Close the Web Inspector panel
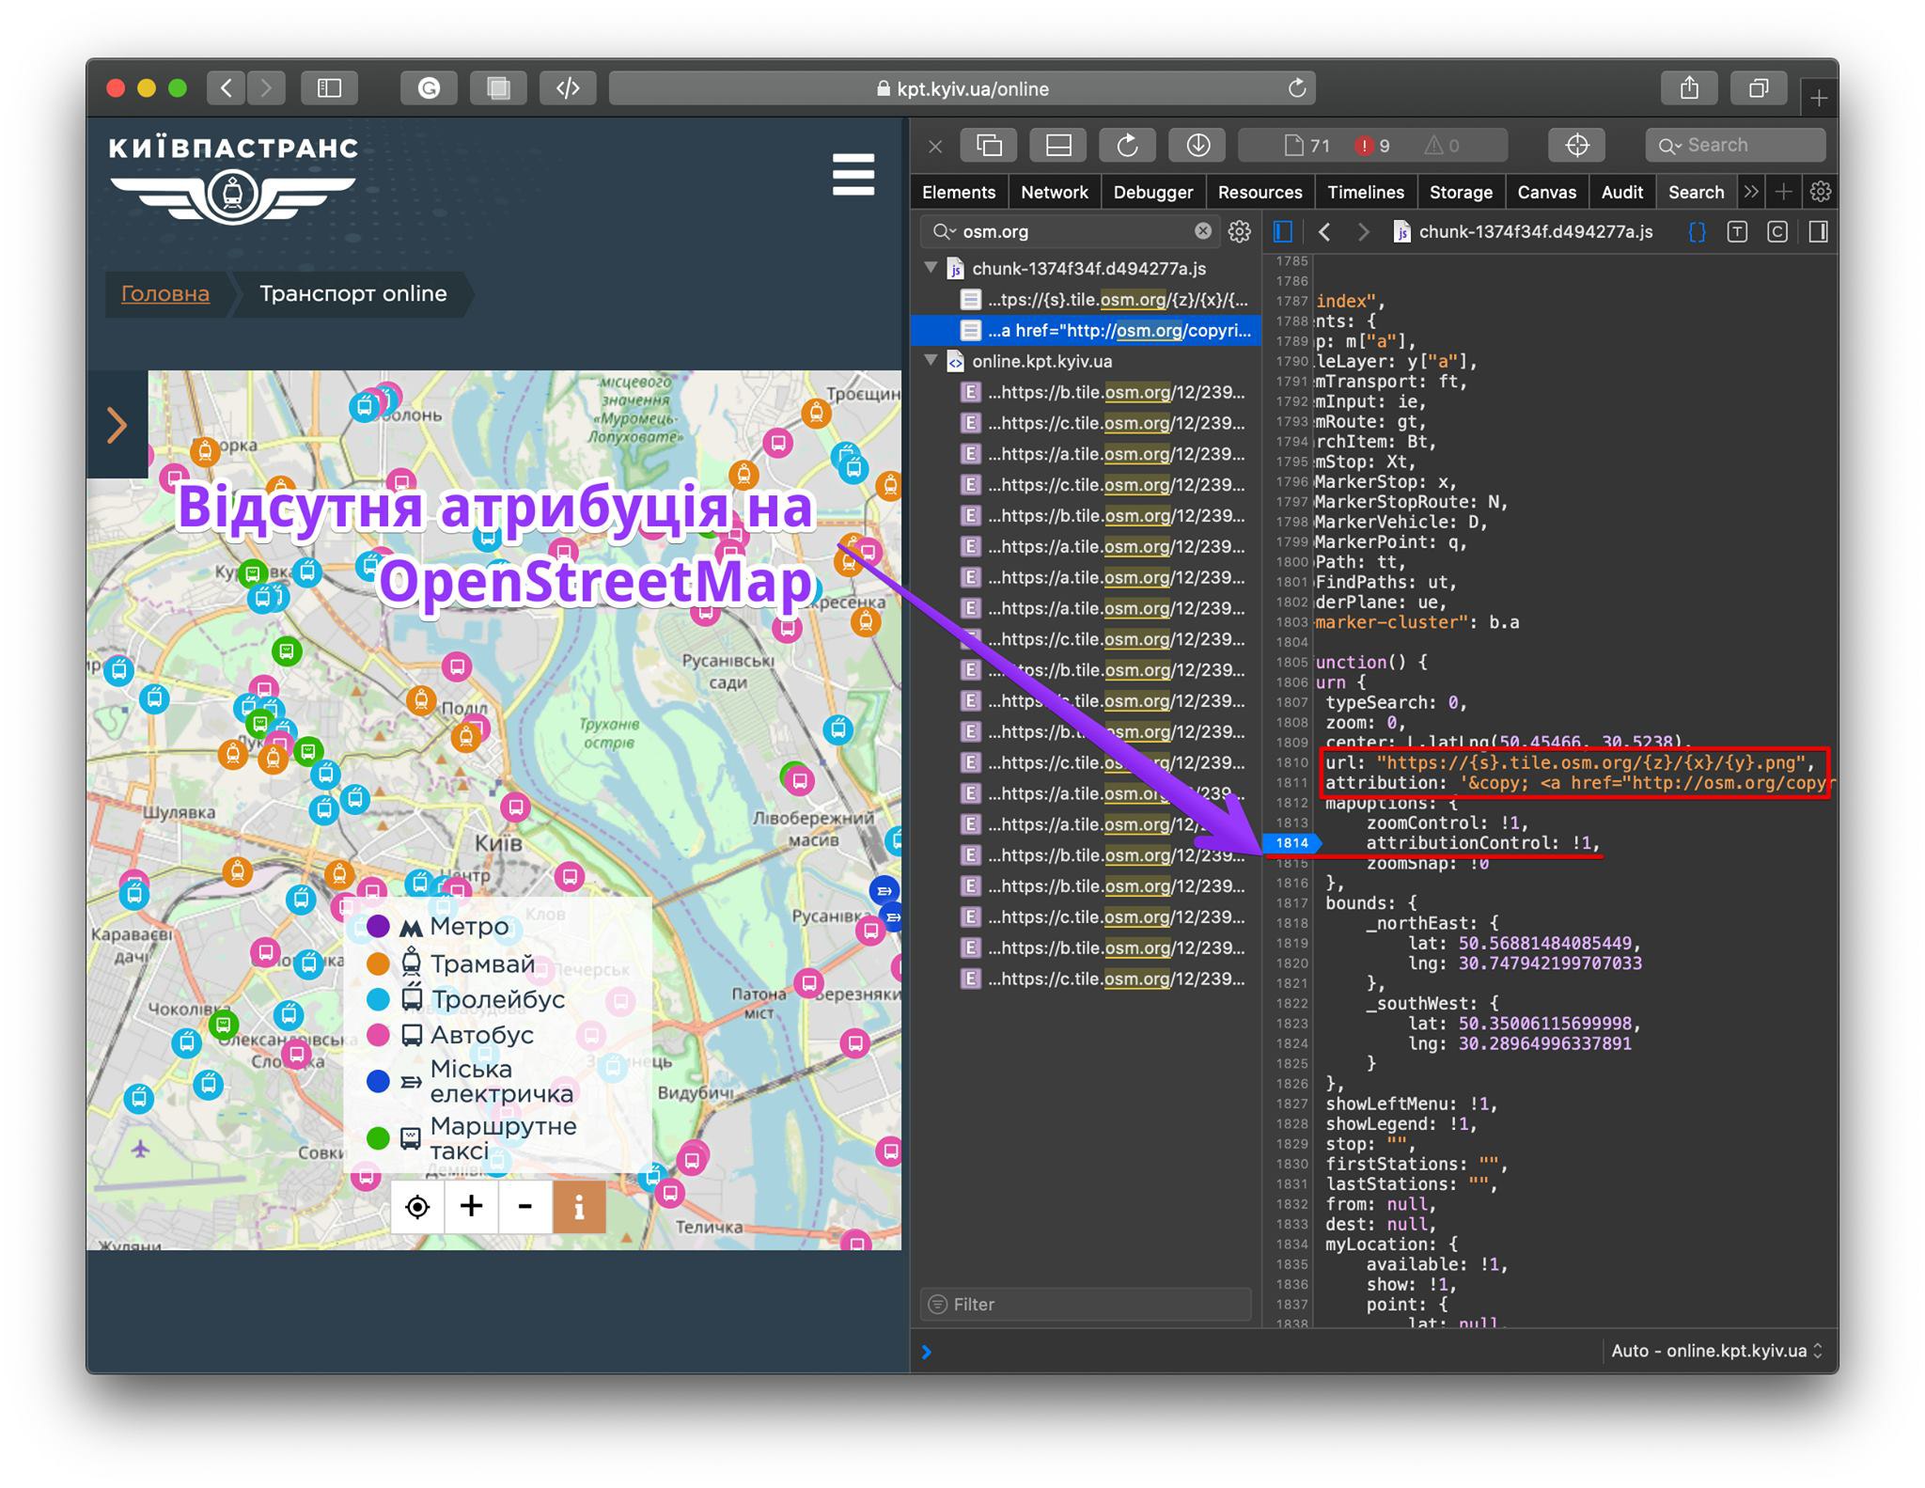Screen dimensions: 1925x1488 [x=935, y=146]
